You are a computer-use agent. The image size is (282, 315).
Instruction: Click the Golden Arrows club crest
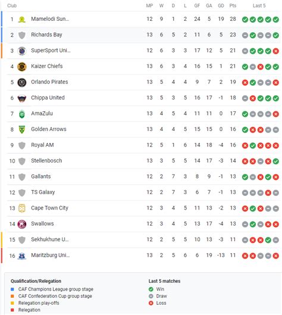tap(22, 130)
